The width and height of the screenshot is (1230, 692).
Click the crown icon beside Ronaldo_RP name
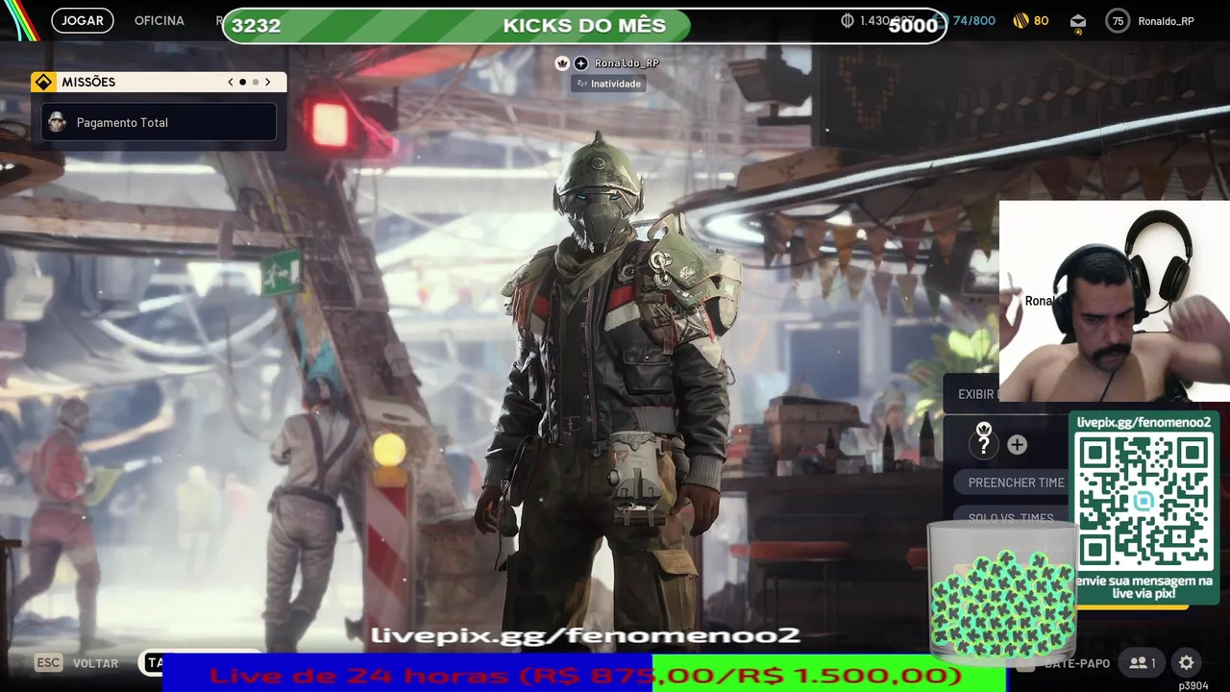tap(562, 63)
